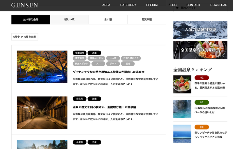Open the 人気の温泉宿特集 banner
This screenshot has height=149, width=233.
click(200, 30)
